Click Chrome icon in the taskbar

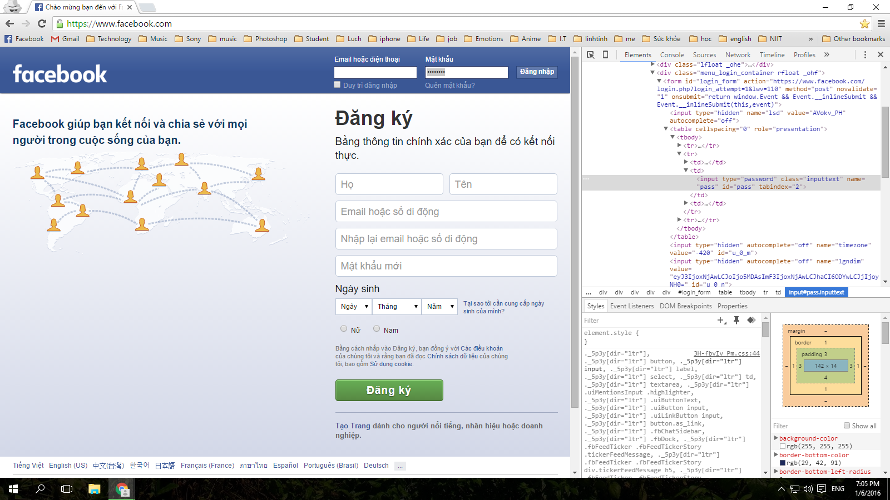click(122, 489)
